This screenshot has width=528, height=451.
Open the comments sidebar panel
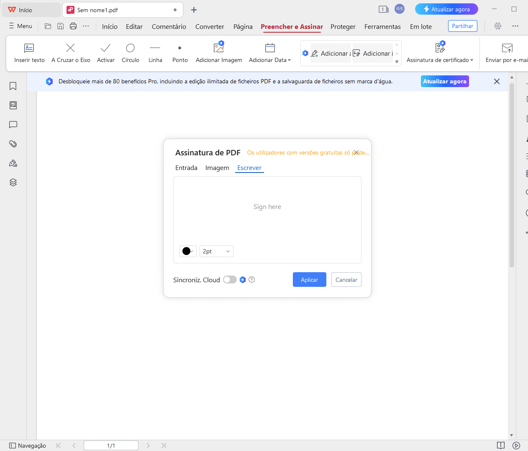pos(13,124)
